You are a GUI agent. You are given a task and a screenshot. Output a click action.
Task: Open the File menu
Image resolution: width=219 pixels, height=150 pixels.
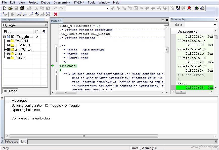[x=4, y=3]
